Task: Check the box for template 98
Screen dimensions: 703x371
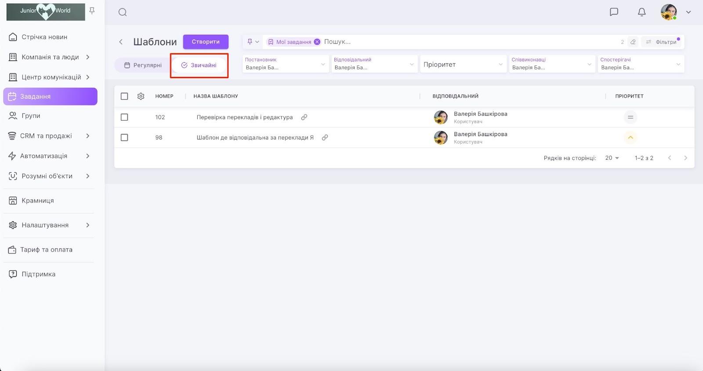Action: pyautogui.click(x=124, y=137)
